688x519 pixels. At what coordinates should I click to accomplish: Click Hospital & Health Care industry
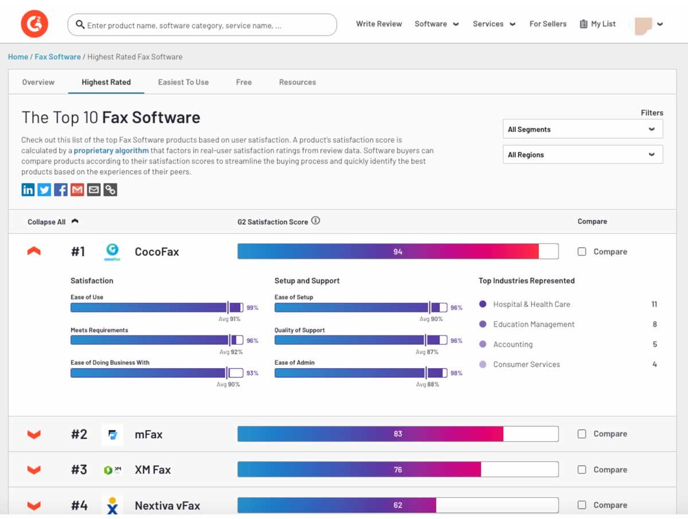531,305
